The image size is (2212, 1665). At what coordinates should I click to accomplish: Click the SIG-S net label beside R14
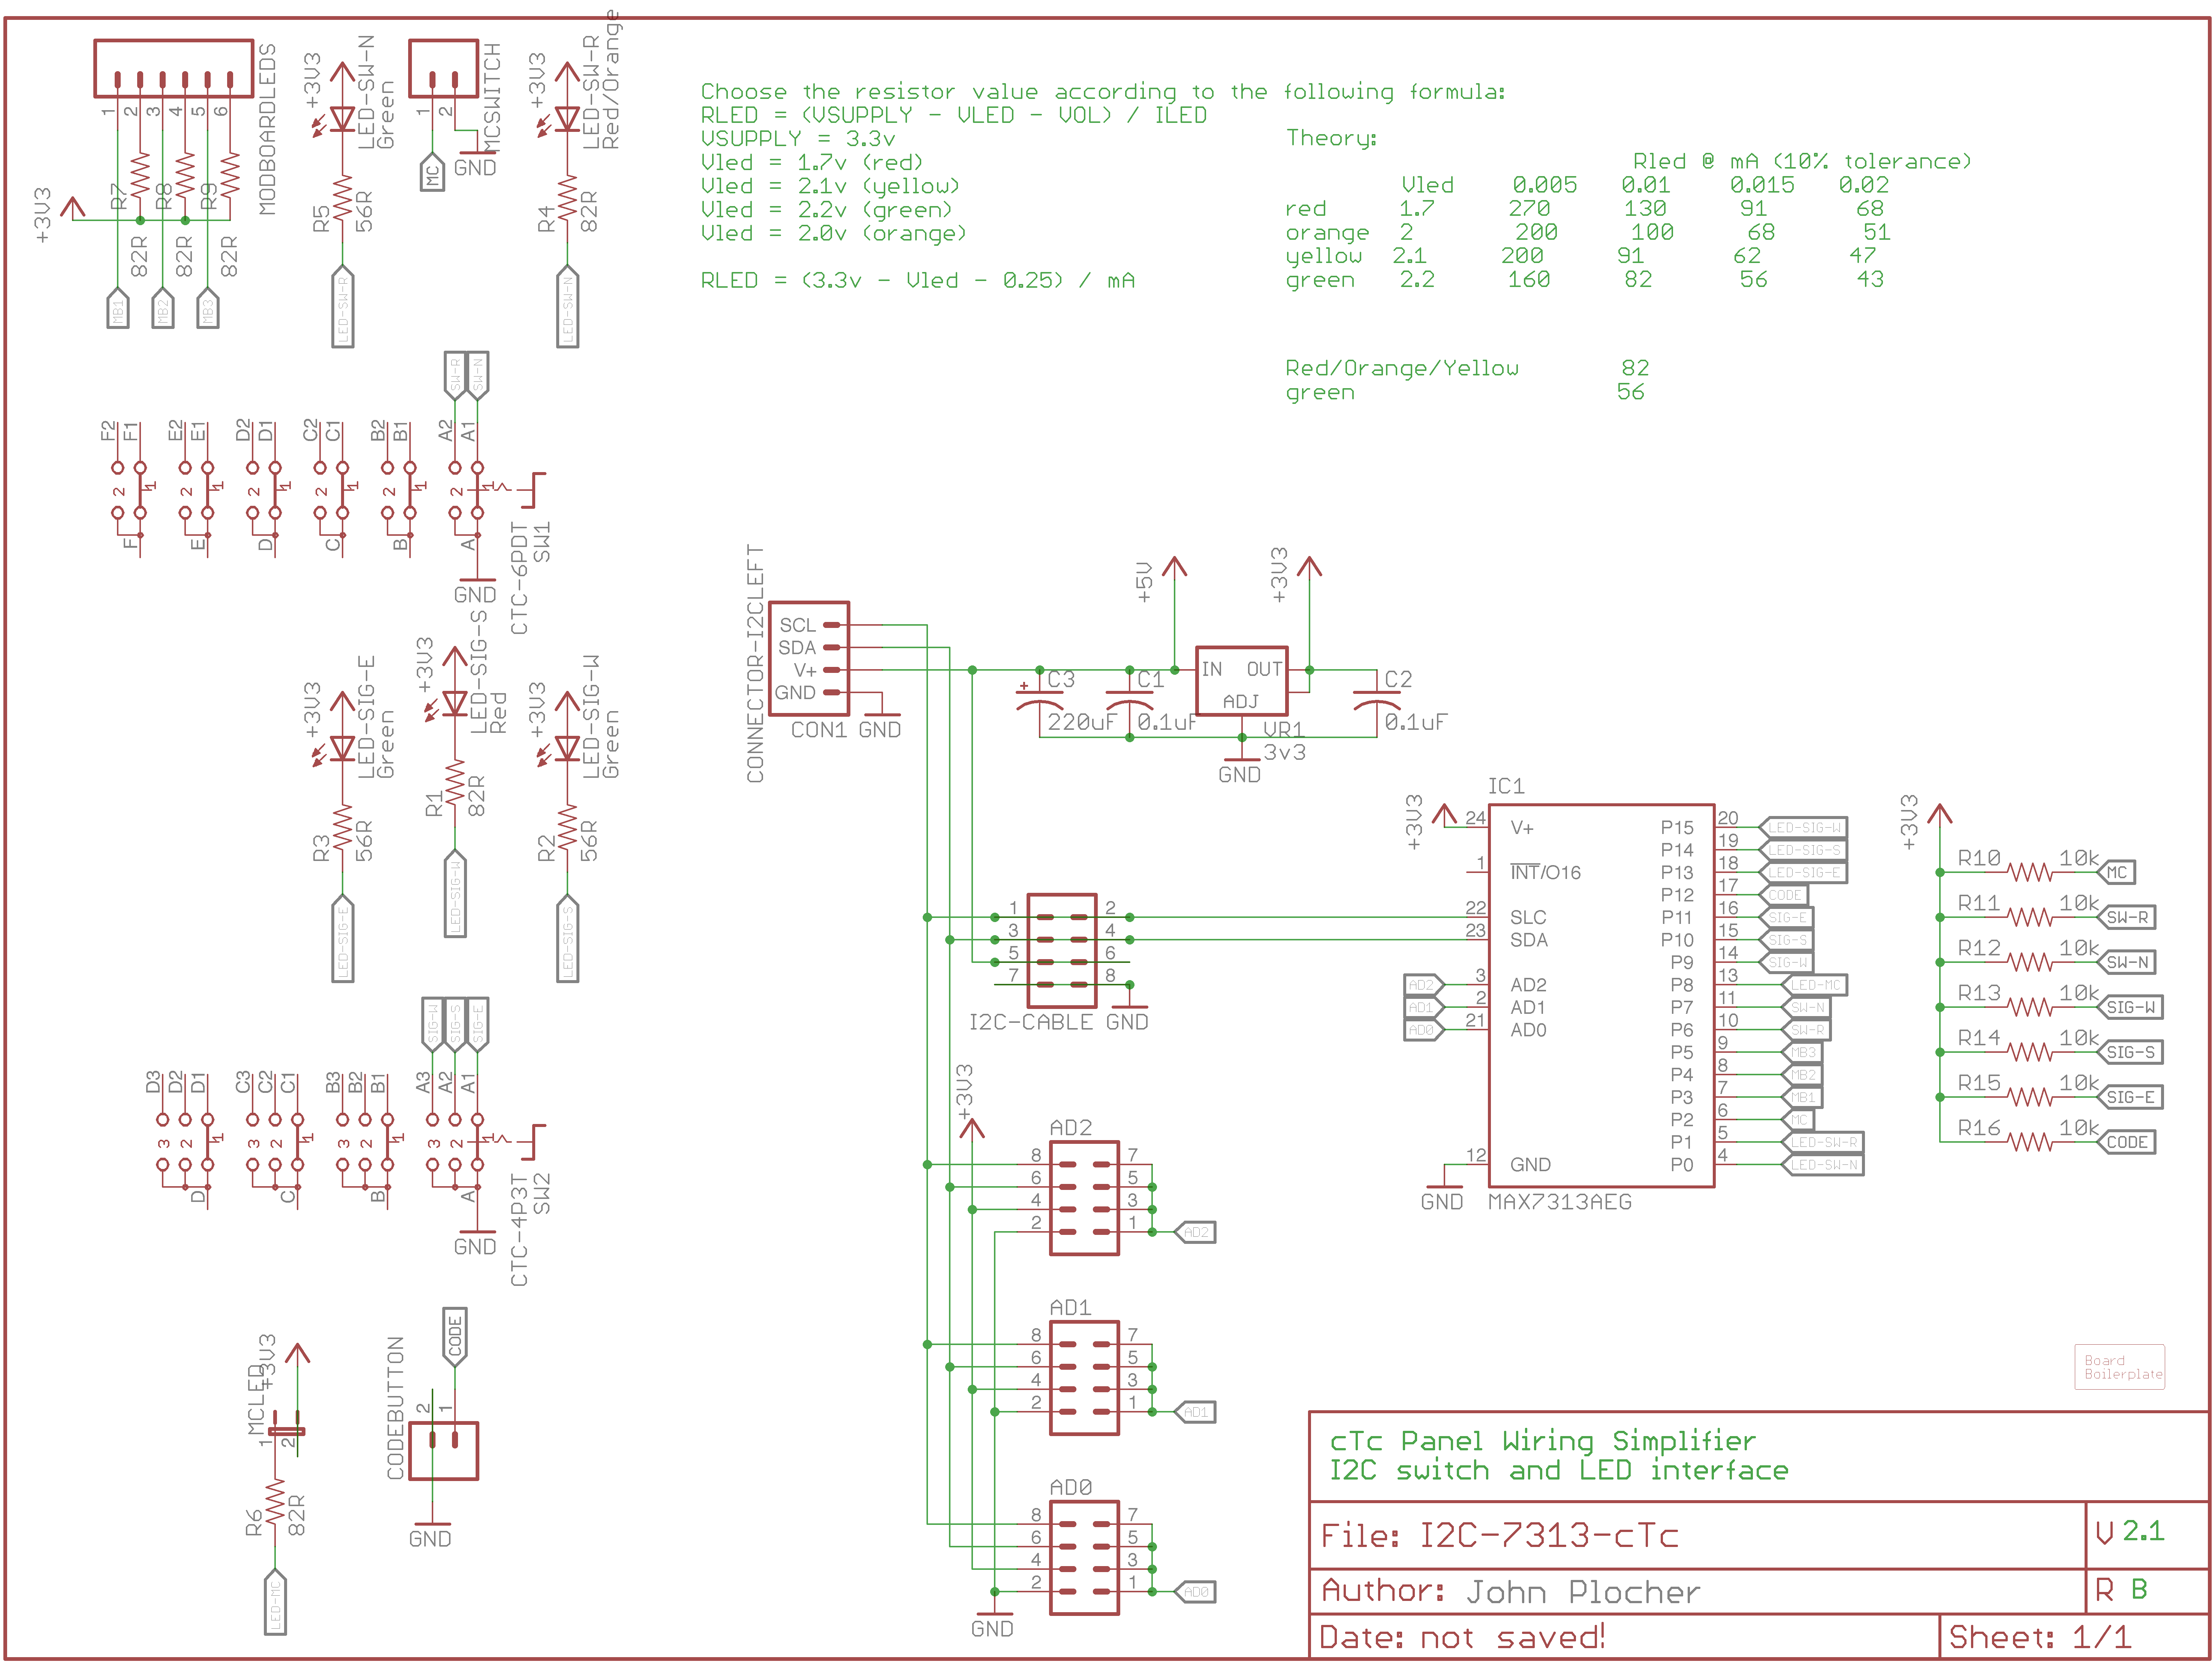tap(2130, 1052)
